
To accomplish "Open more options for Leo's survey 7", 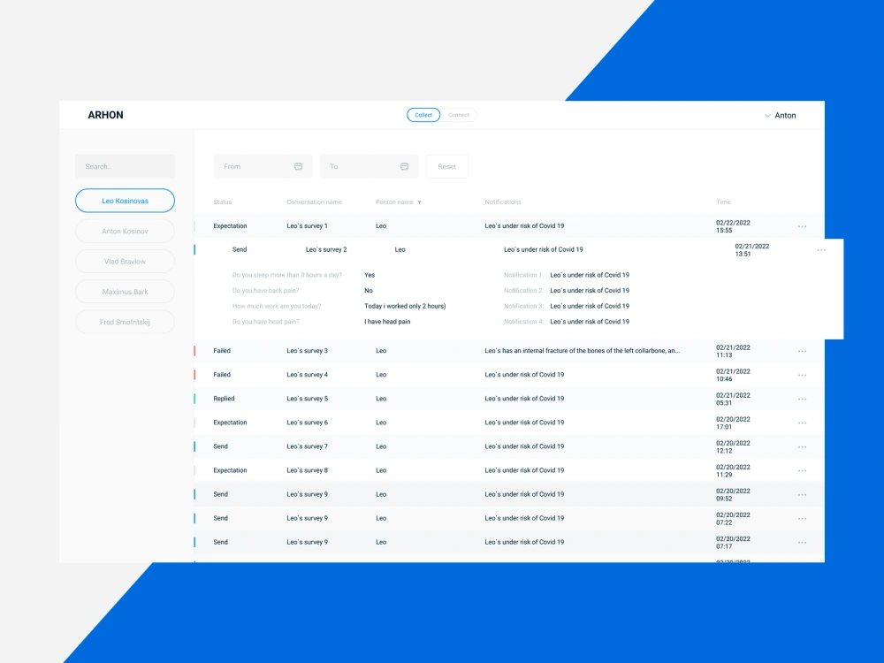I will (803, 447).
